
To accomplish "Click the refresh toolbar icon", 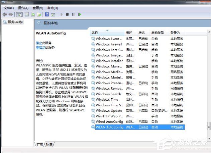I will [33, 14].
